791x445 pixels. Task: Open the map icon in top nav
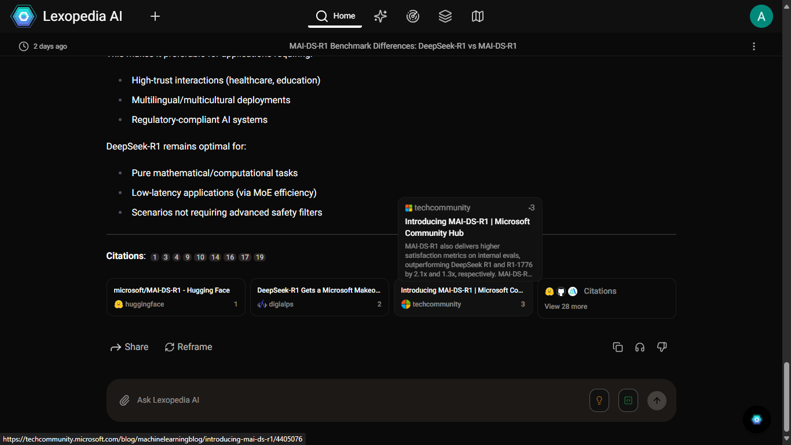[478, 16]
